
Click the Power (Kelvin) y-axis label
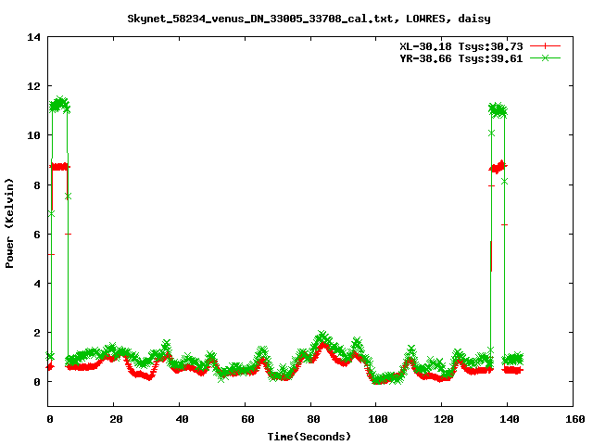(x=9, y=223)
